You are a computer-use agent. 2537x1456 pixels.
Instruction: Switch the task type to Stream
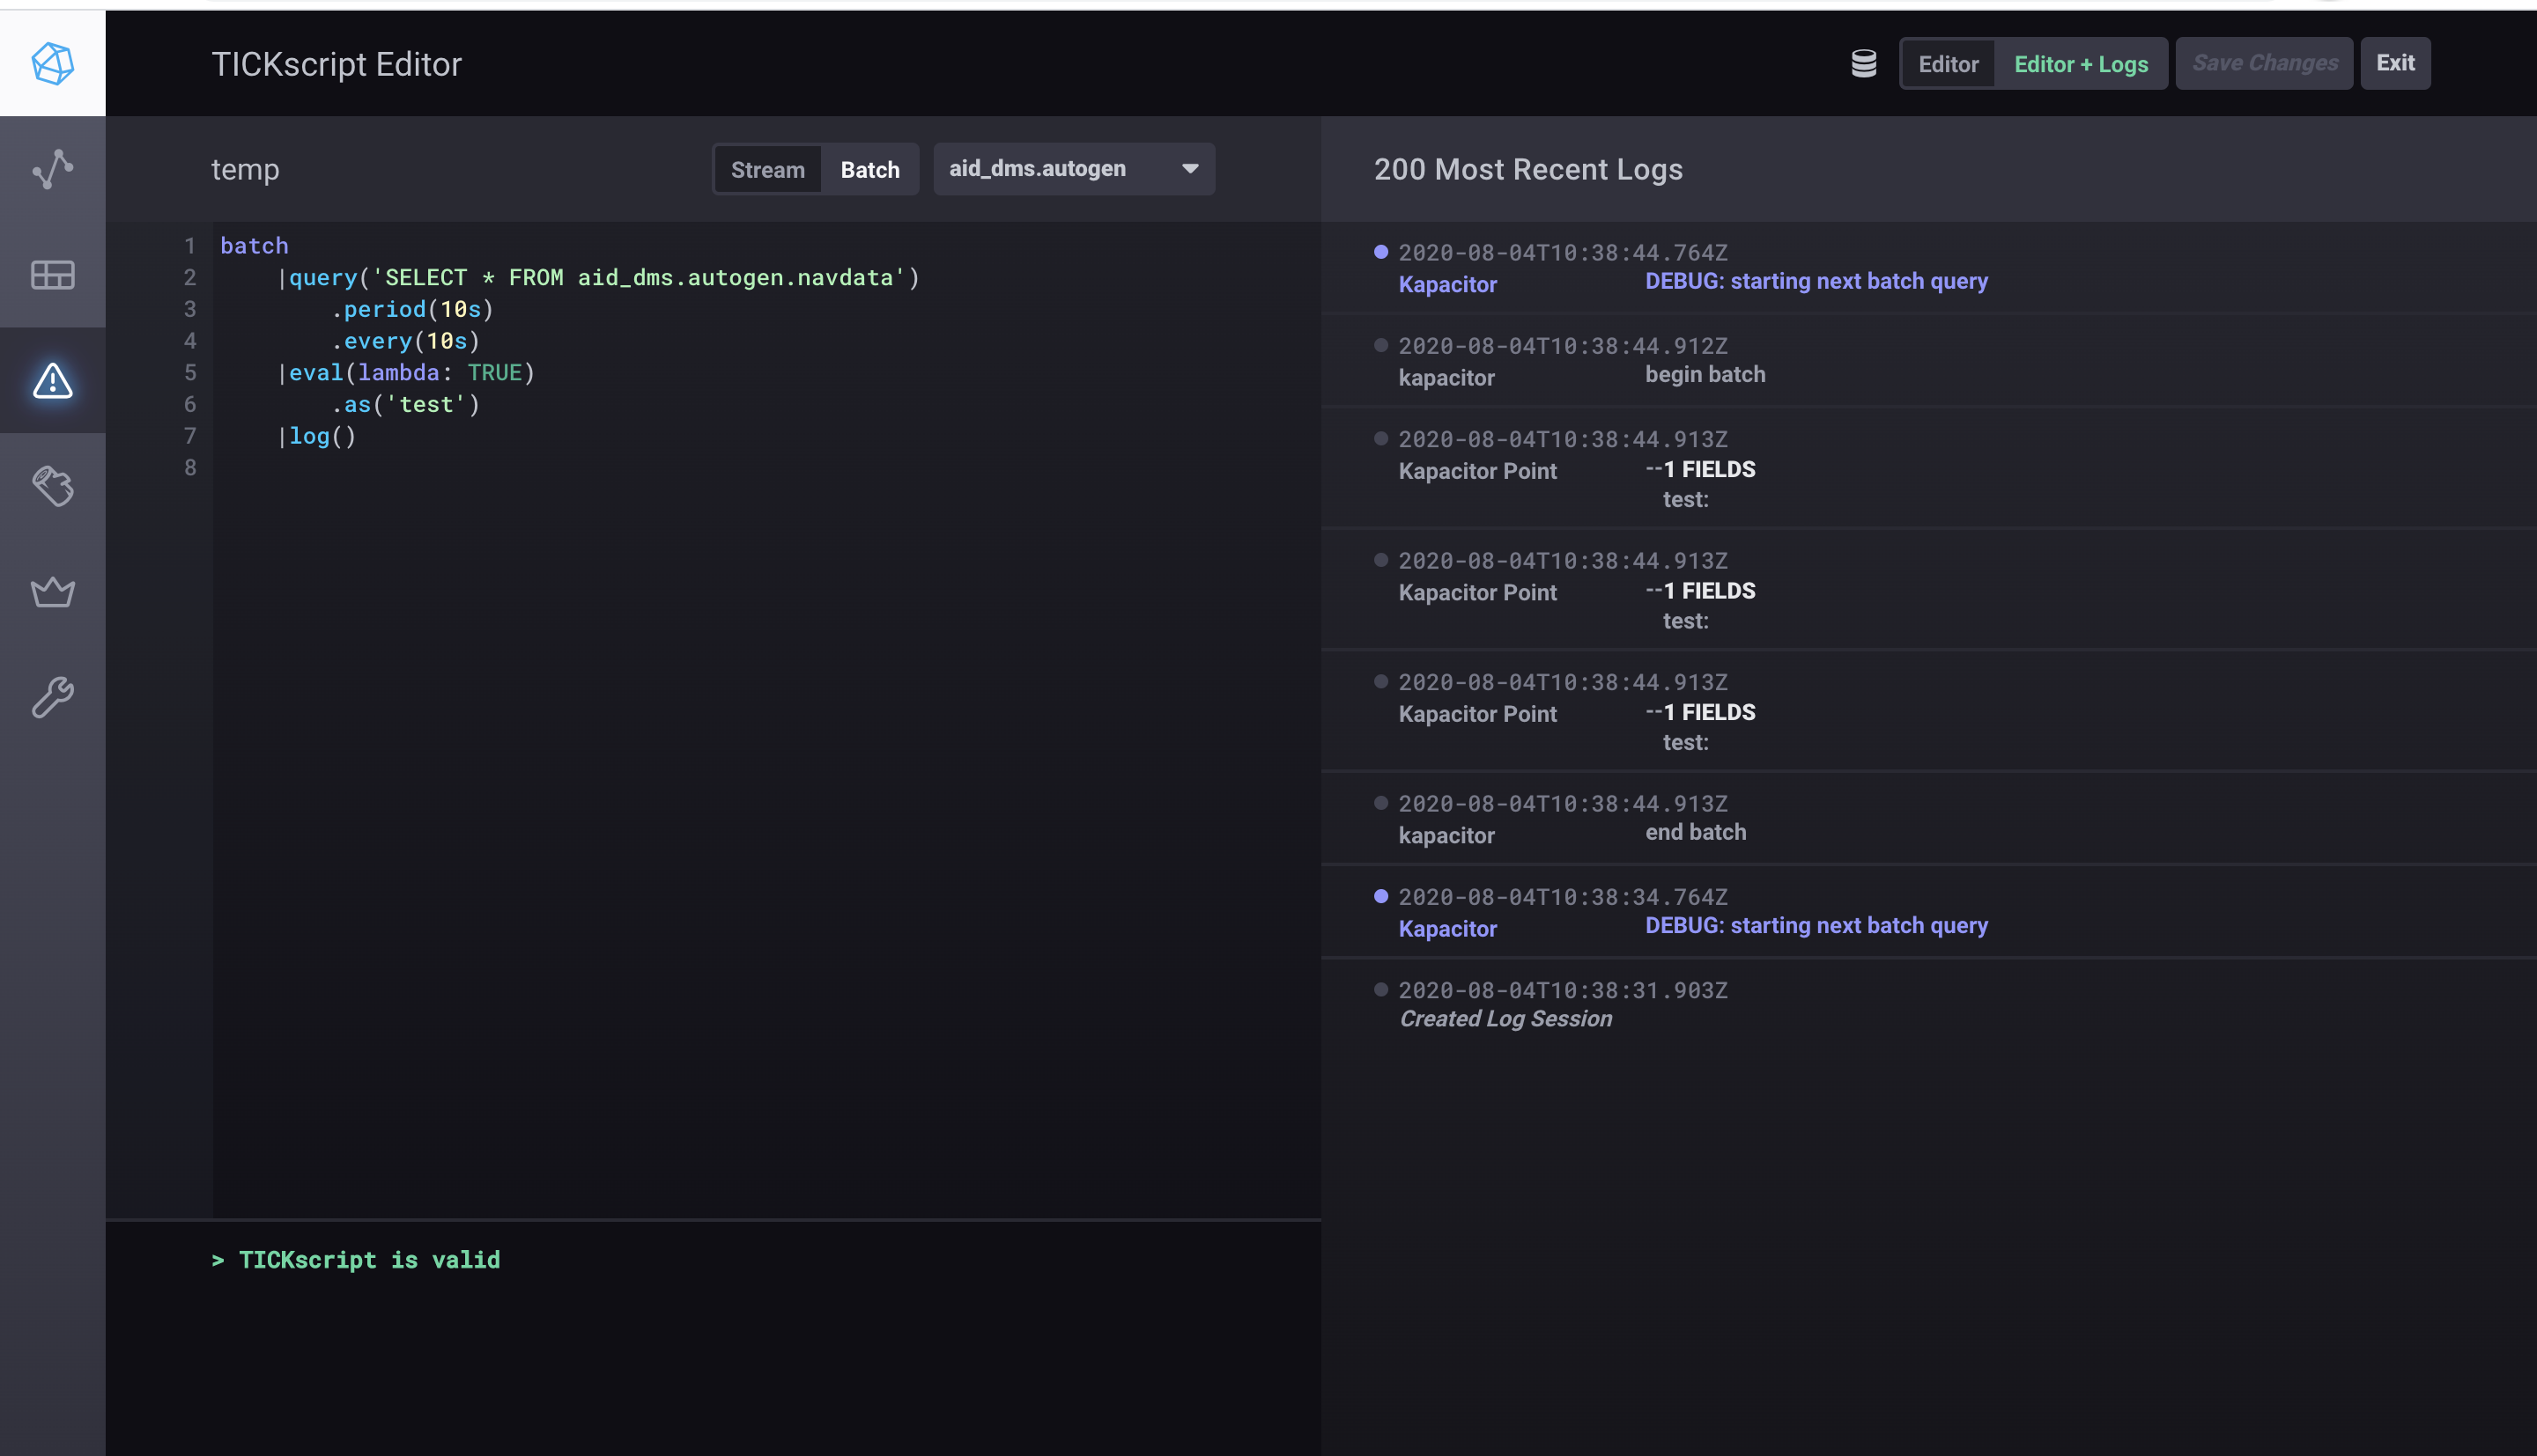click(767, 169)
